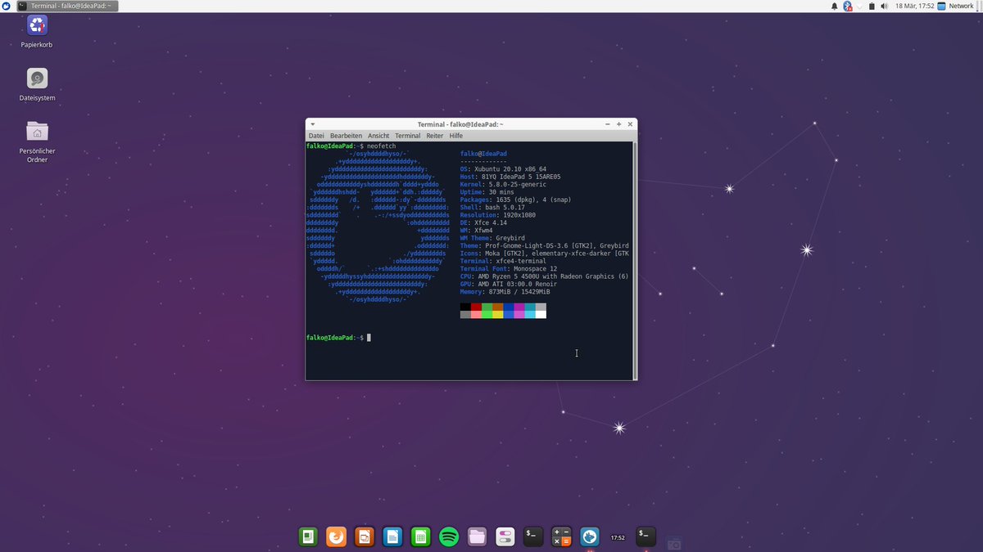This screenshot has width=983, height=552.
Task: Click the 'Uptime: 30 mins' line
Action: pos(487,192)
